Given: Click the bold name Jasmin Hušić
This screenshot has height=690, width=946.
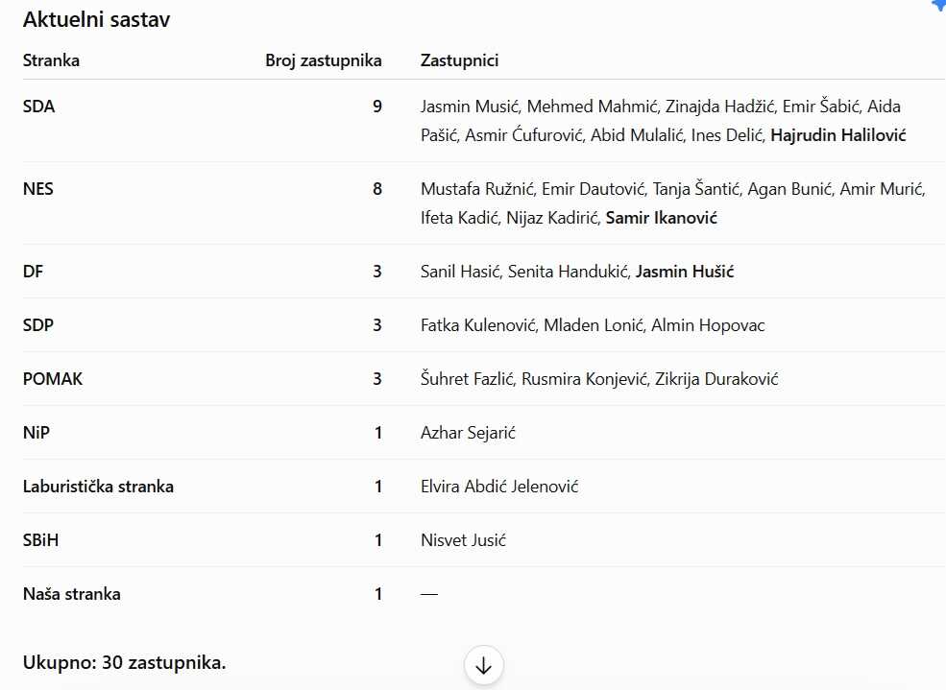Looking at the screenshot, I should tap(685, 272).
